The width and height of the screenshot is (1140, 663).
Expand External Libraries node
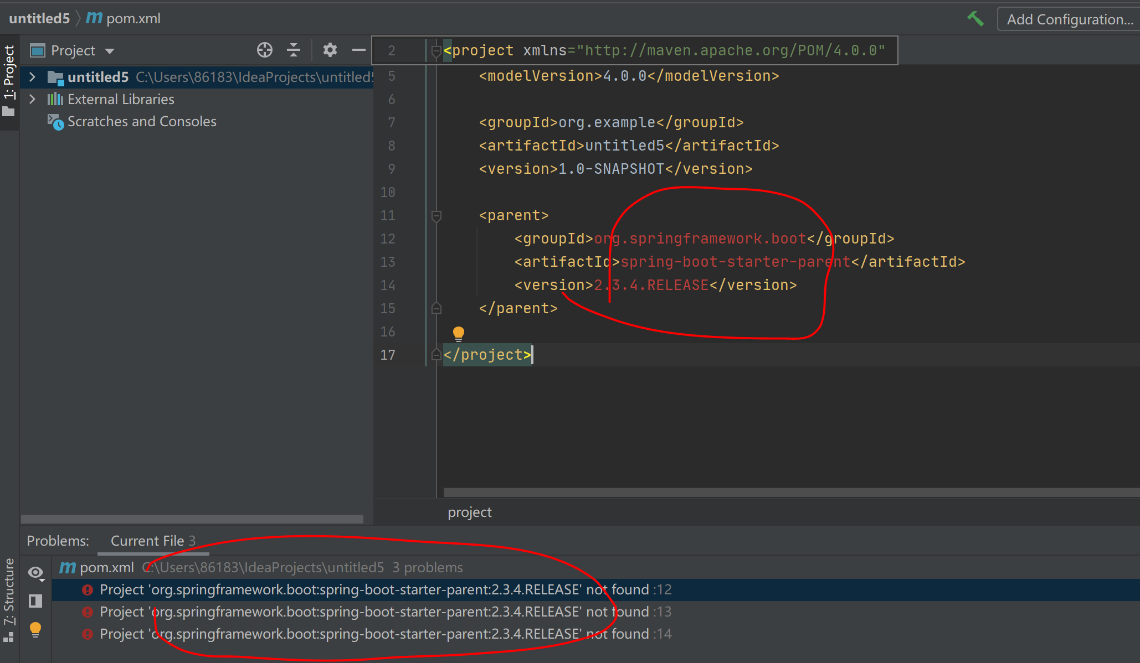pos(32,99)
